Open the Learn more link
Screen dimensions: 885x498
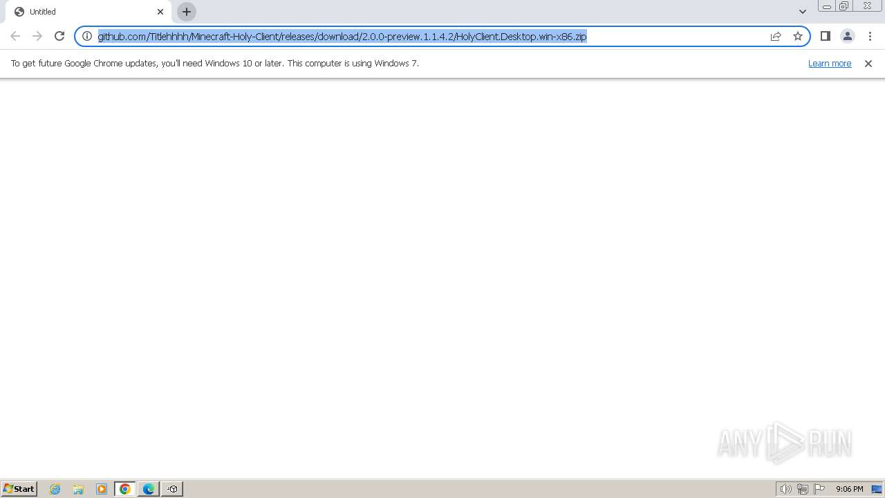(830, 63)
